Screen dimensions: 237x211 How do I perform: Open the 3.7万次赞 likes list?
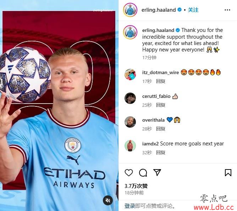click(x=136, y=186)
